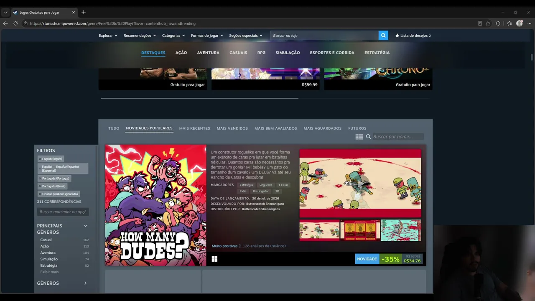This screenshot has height=301, width=535.
Task: Click the wishlist star icon
Action: (397, 36)
